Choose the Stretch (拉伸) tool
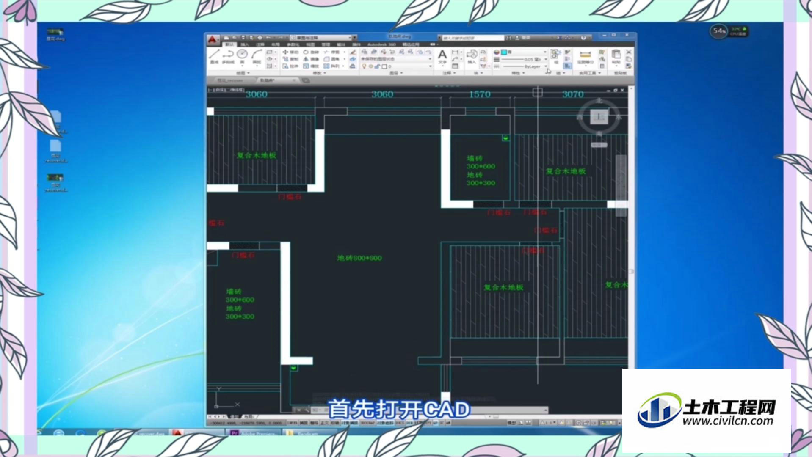 click(x=290, y=66)
